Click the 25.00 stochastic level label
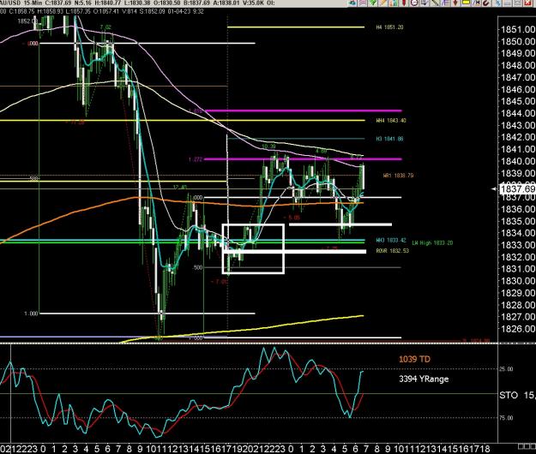 [506, 369]
